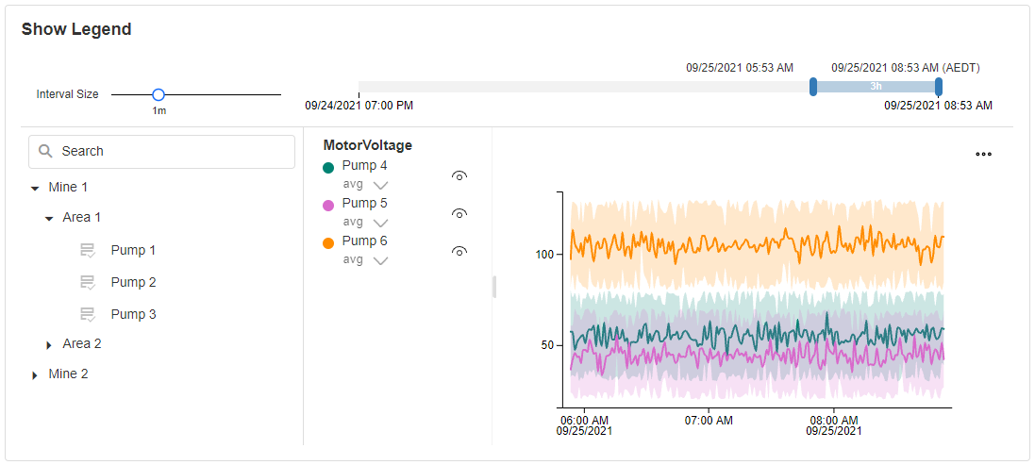Click the Search input field

pos(175,151)
